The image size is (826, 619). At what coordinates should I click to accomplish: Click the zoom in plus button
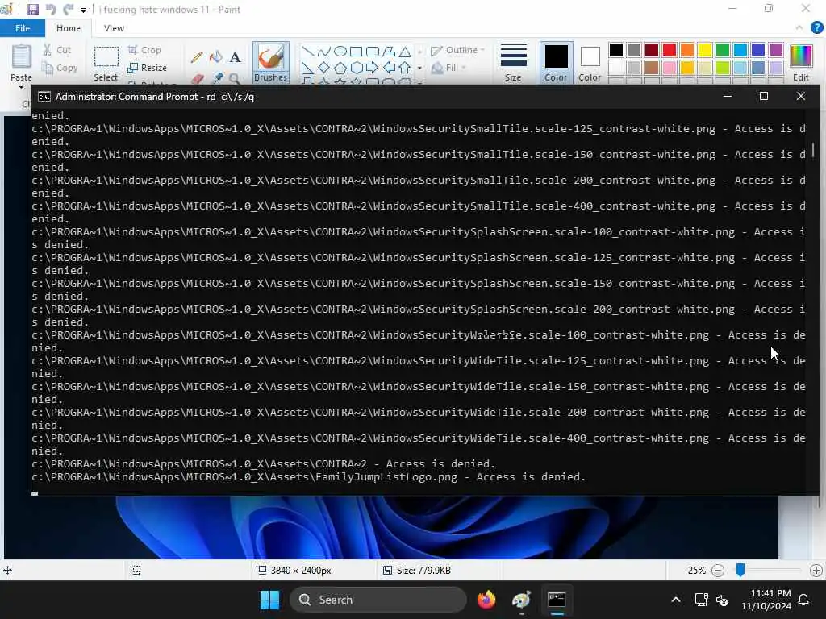[816, 570]
